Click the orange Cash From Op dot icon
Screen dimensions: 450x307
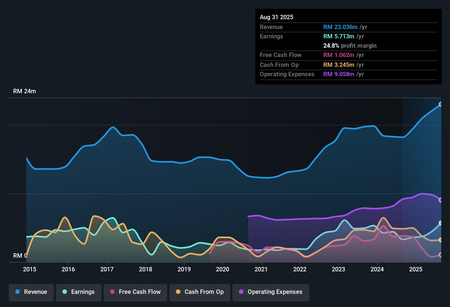[x=178, y=292]
